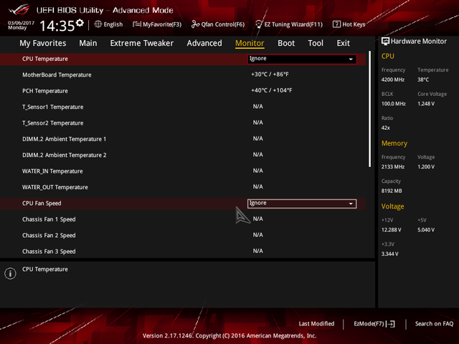Image resolution: width=459 pixels, height=344 pixels.
Task: Switch to My Favorites tab
Action: click(x=43, y=43)
